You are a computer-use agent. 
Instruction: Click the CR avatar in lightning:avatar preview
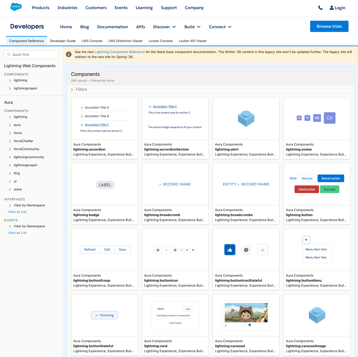pyautogui.click(x=330, y=118)
